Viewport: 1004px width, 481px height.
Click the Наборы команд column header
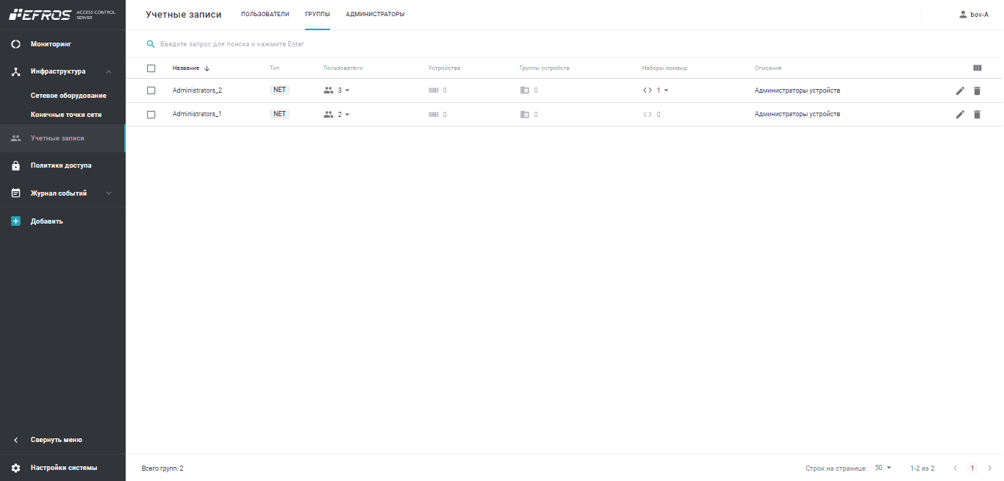[664, 68]
